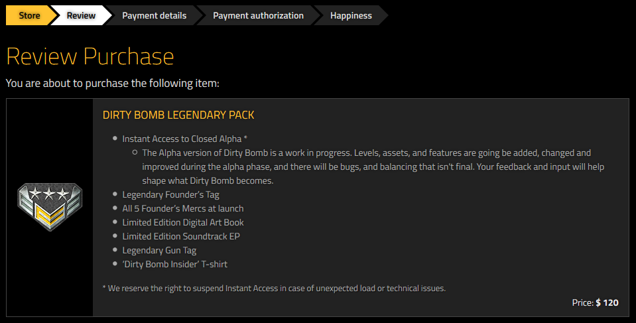Click Limited Edition Soundtrack EP entry
Viewport: 636px width, 323px height.
pyautogui.click(x=181, y=236)
